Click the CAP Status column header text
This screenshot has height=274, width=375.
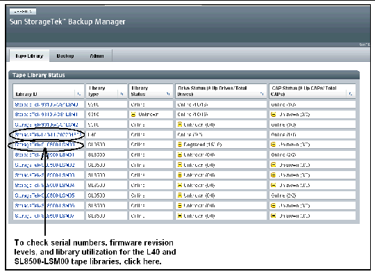click(303, 91)
